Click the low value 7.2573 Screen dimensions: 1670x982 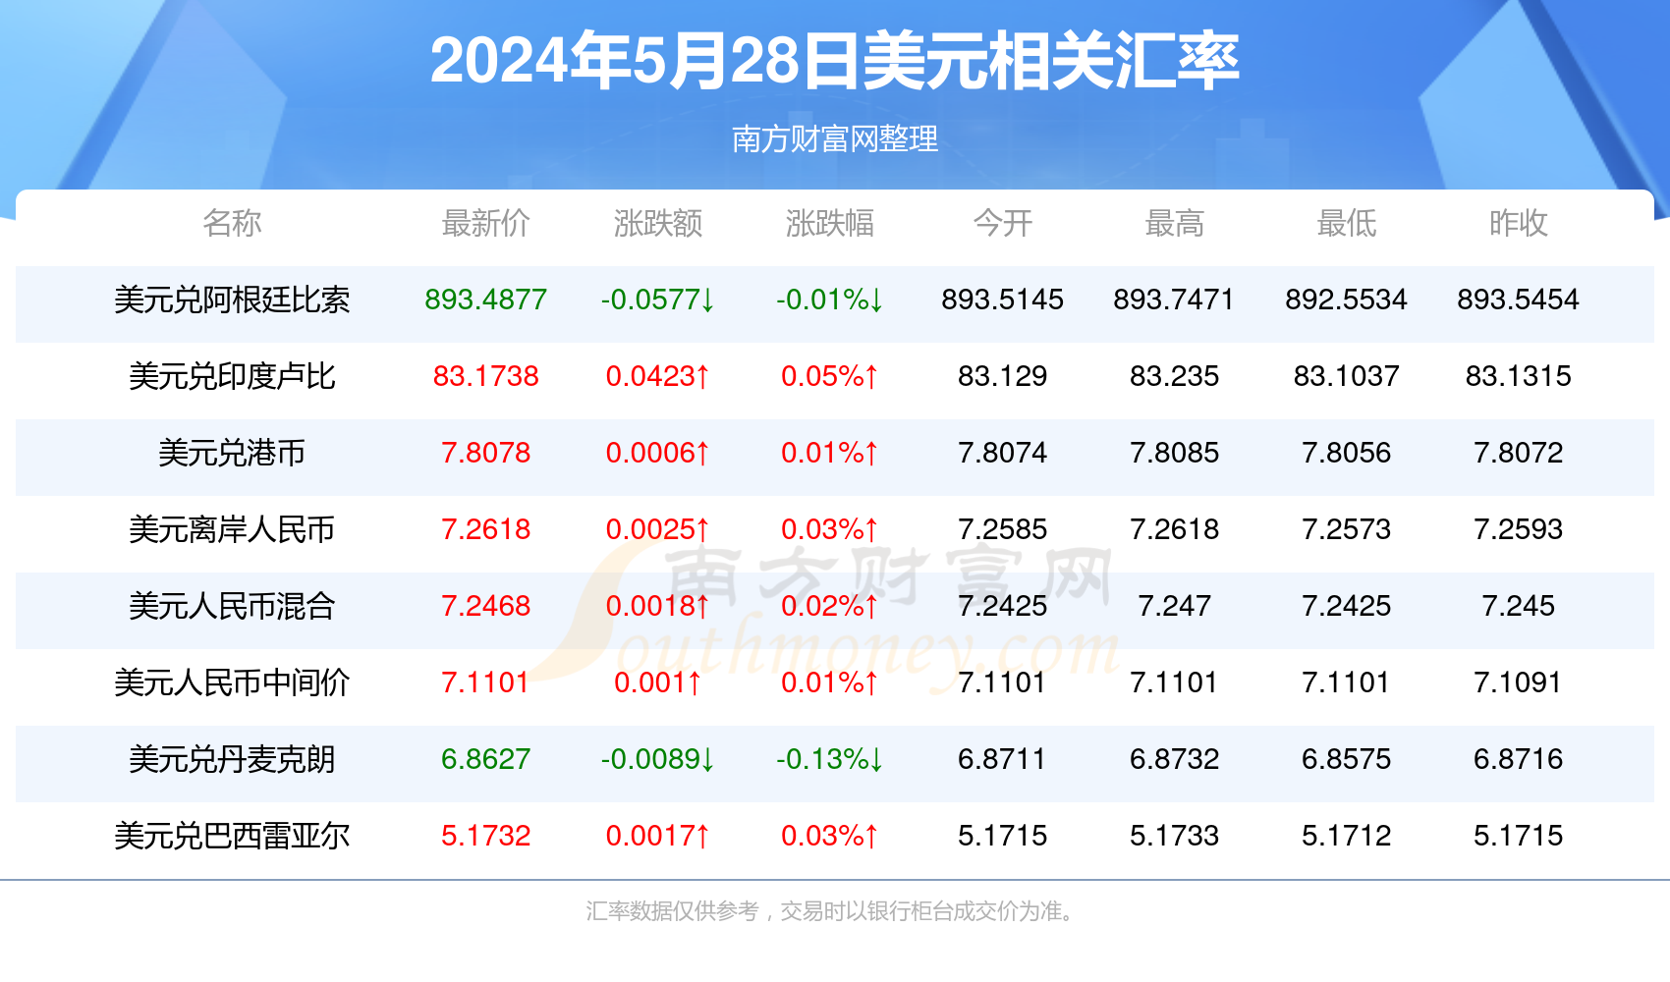[1346, 529]
